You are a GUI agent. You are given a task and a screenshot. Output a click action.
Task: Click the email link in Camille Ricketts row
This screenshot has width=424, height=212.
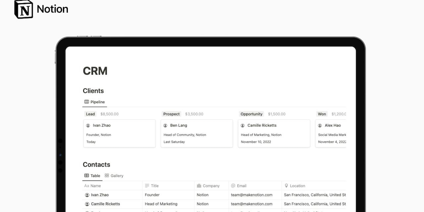click(252, 204)
